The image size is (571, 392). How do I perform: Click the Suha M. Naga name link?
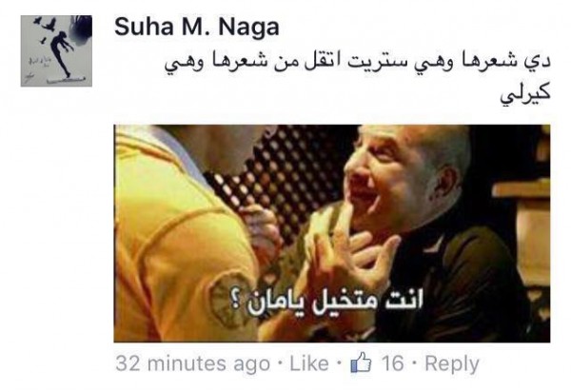[197, 28]
